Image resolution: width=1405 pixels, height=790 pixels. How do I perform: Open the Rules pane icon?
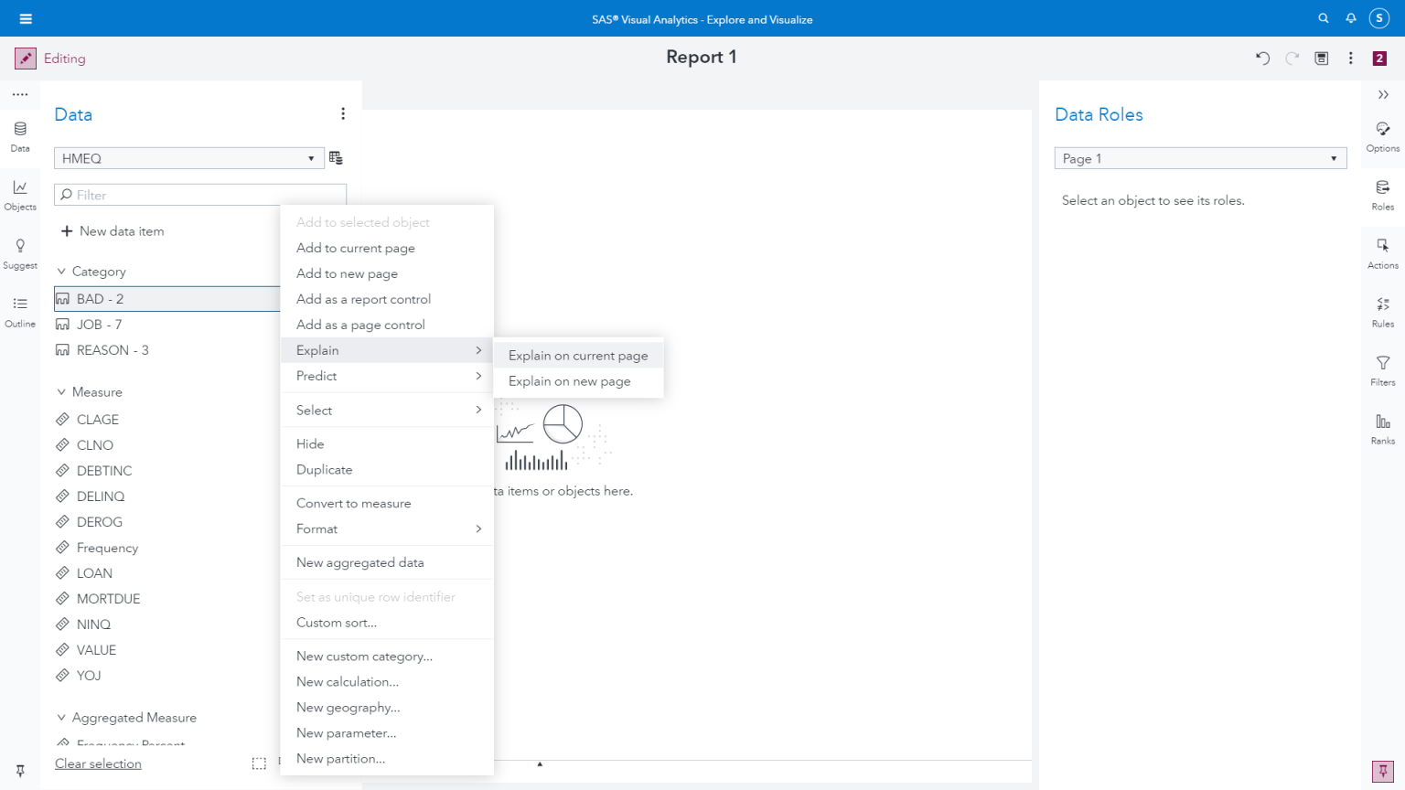[1382, 311]
